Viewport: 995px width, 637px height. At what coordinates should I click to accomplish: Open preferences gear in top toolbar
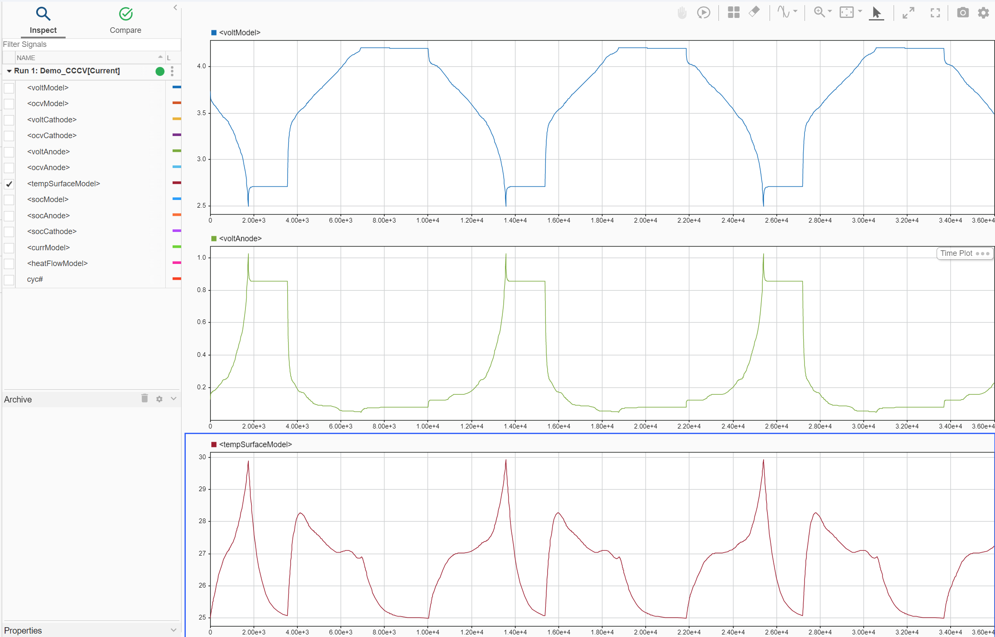983,12
